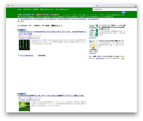Open the ConoHa VPS関連 index link
Viewport: 143px width, 121px height.
point(58,17)
